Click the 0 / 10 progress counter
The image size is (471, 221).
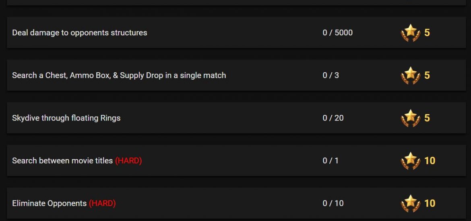[333, 203]
